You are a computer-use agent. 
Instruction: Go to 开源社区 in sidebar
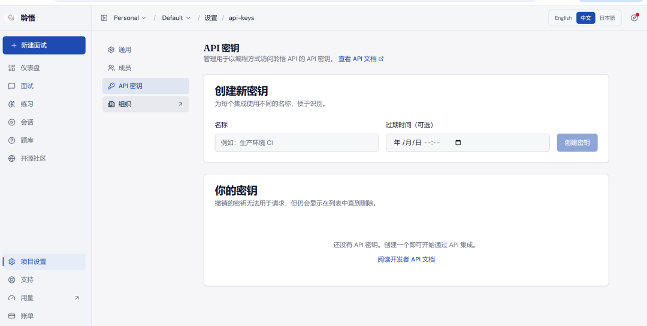point(44,159)
